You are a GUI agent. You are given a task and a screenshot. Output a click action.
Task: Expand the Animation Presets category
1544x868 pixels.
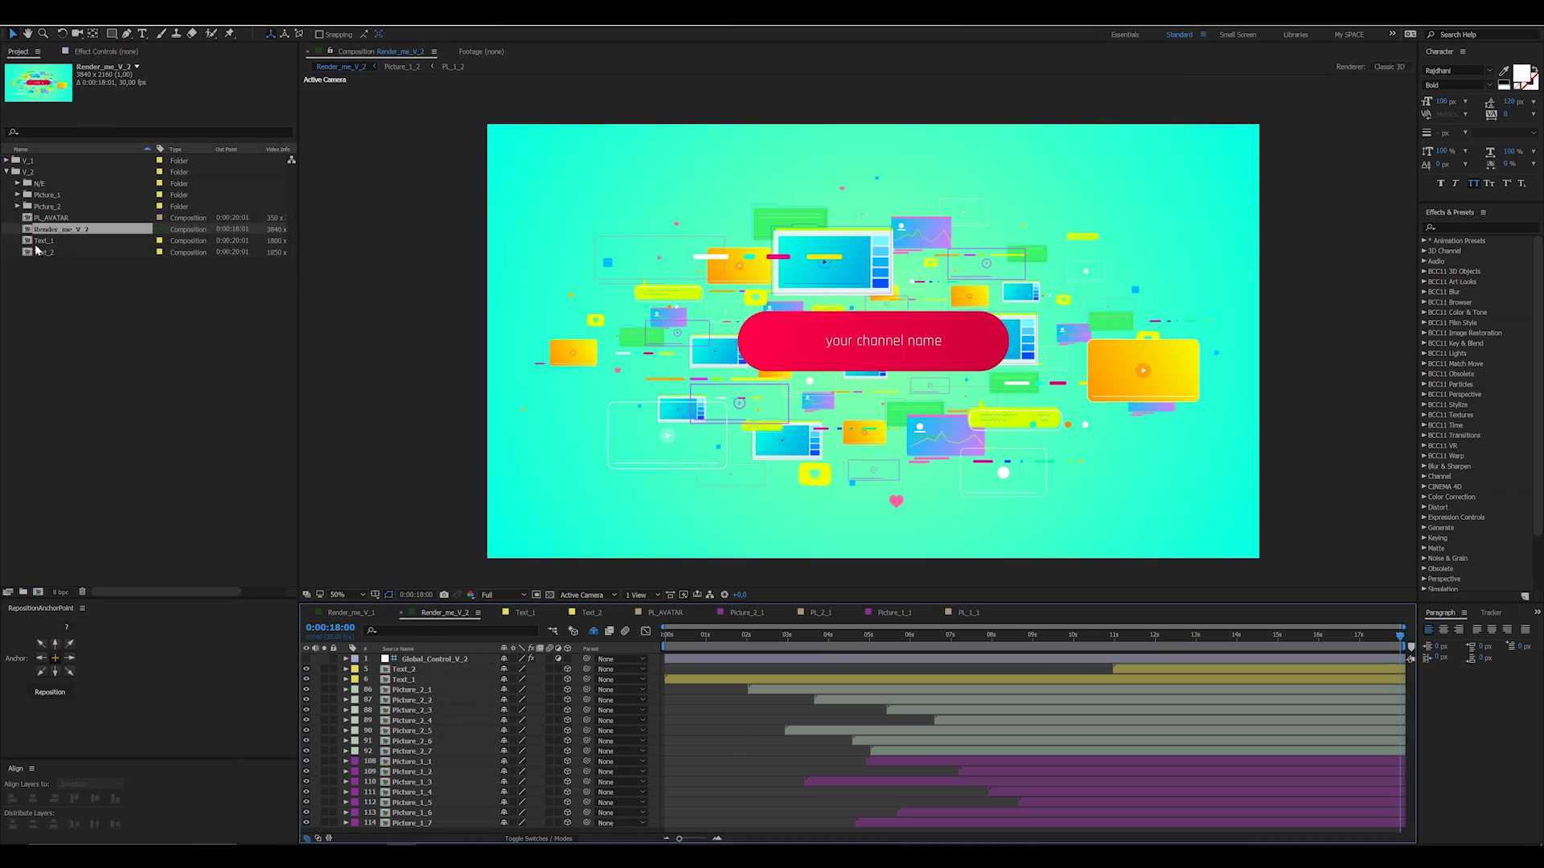1423,240
